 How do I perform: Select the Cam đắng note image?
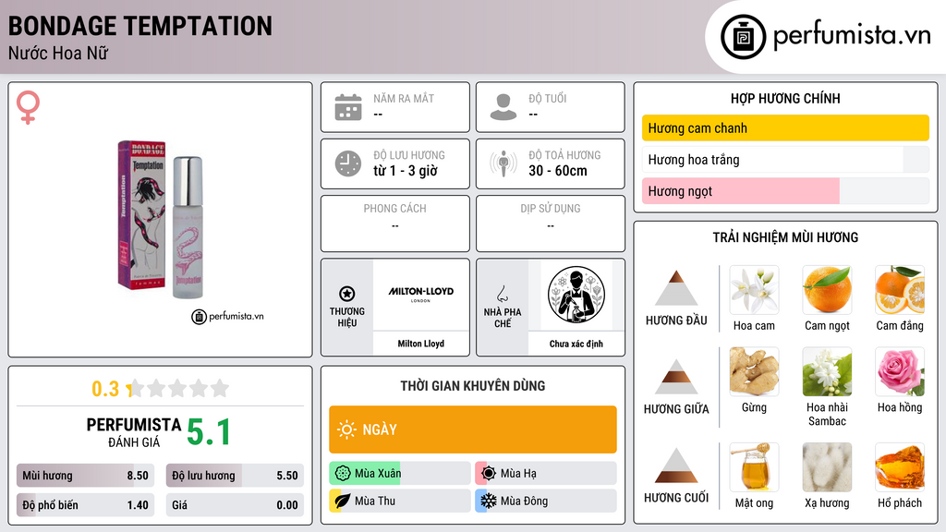tap(900, 289)
